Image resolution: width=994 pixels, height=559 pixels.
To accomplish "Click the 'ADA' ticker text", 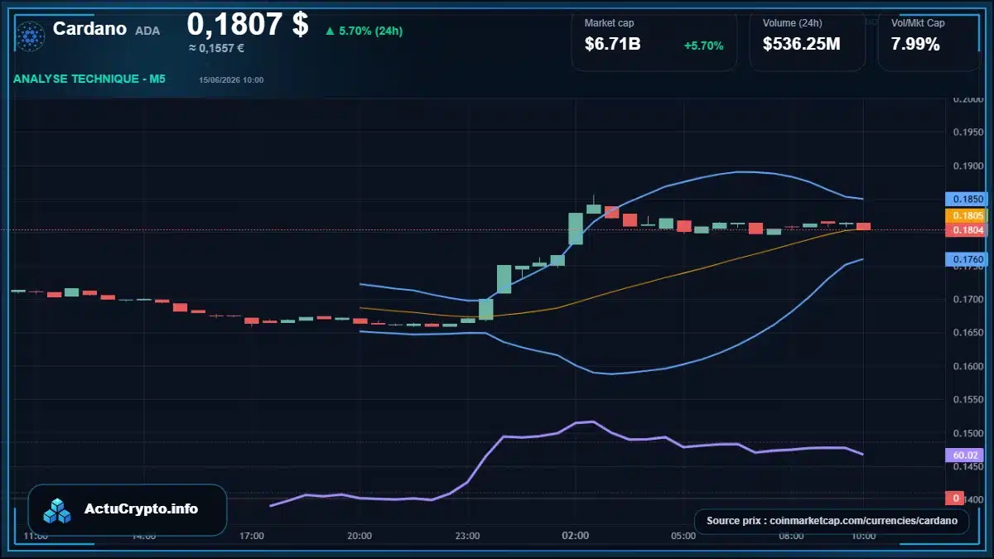I will tap(147, 31).
